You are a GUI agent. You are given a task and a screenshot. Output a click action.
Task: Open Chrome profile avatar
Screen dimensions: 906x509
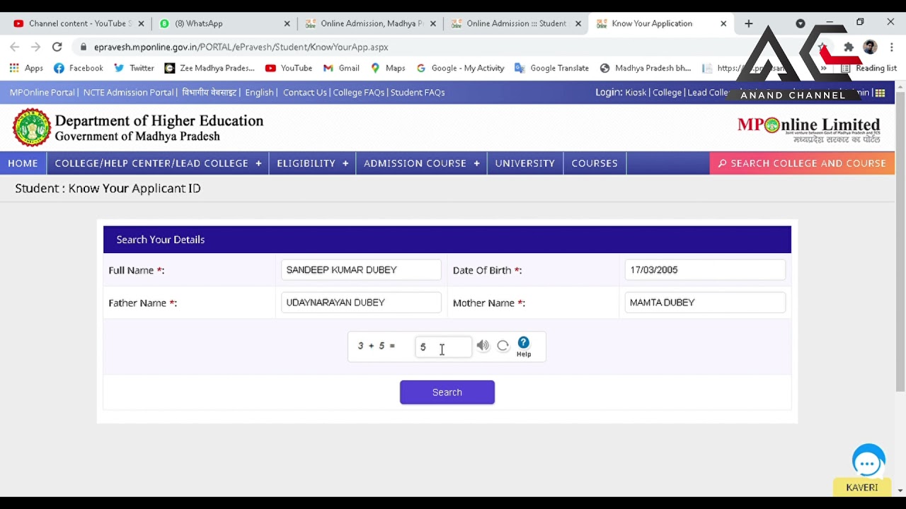pos(870,47)
